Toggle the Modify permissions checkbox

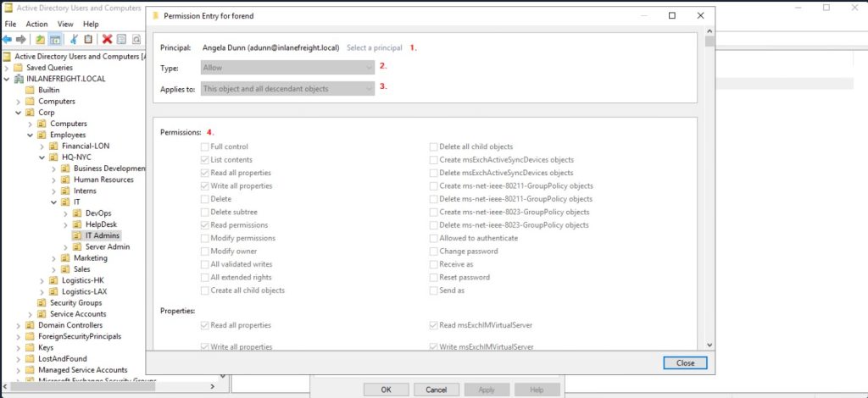click(205, 238)
